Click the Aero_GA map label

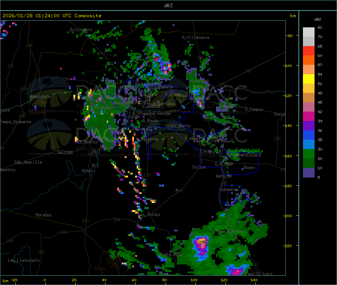[224, 176]
